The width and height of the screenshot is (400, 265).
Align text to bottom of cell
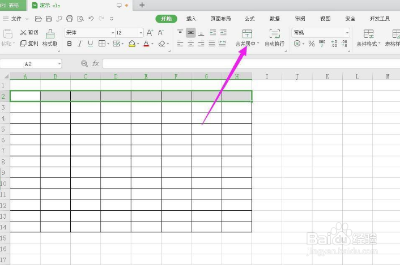pyautogui.click(x=201, y=33)
